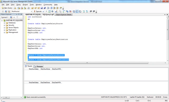Expand the Databases folder
The image size is (169, 102).
pyautogui.click(x=4, y=23)
